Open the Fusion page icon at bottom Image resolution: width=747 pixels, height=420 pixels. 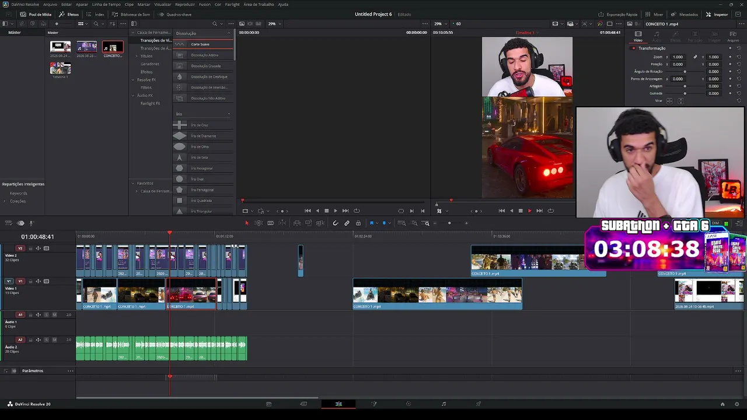[x=374, y=404]
